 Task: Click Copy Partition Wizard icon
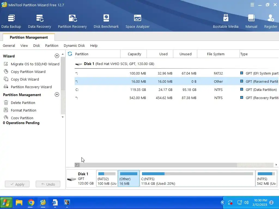click(6, 72)
